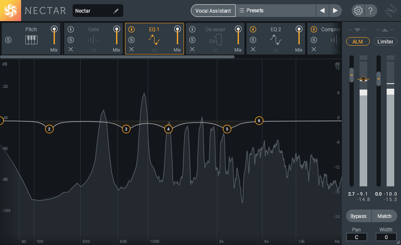401x245 pixels.
Task: Remove the EQ 2 module with X
Action: tap(253, 49)
